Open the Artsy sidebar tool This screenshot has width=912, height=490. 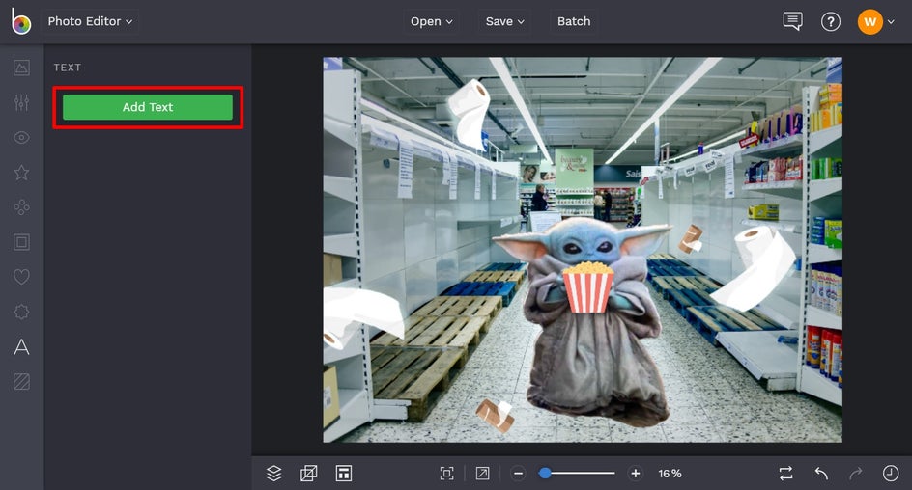(21, 207)
